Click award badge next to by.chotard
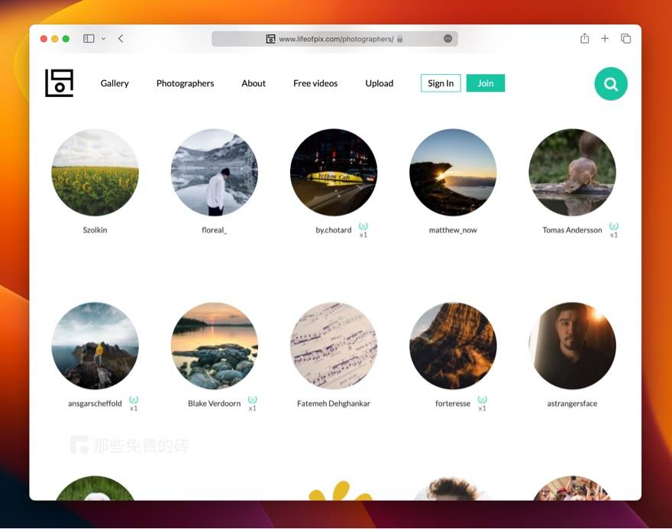 (x=363, y=230)
